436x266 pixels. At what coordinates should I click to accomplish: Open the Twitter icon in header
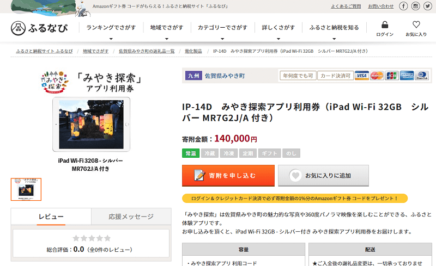pyautogui.click(x=428, y=6)
